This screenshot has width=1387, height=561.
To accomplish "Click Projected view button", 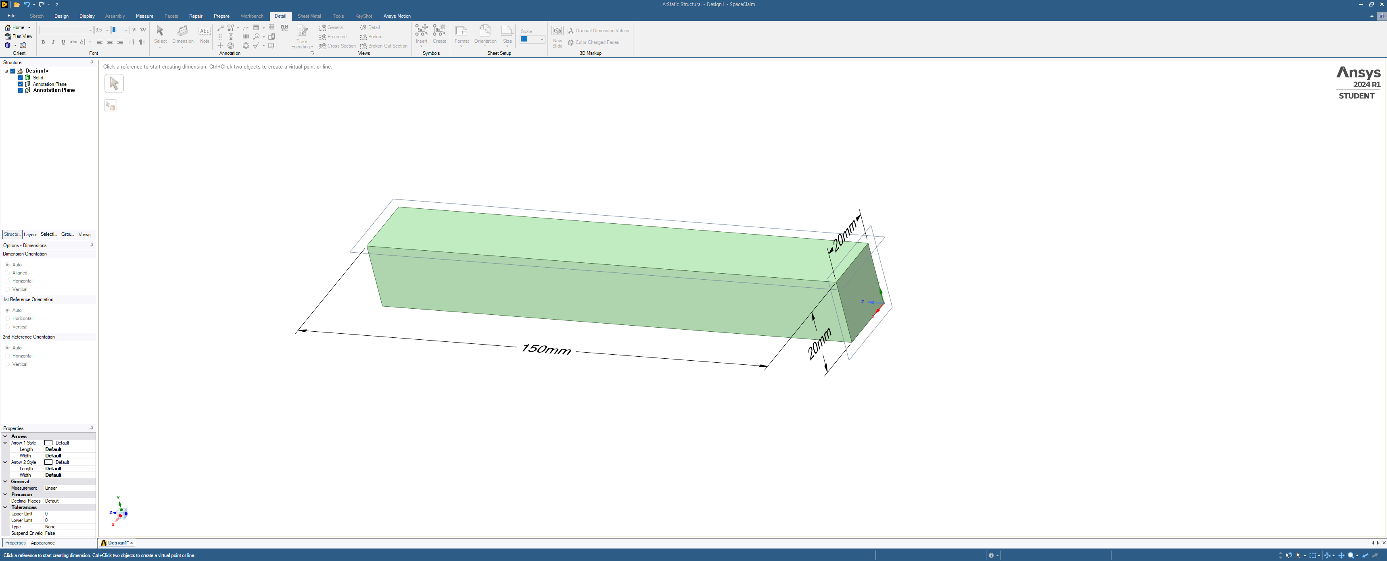I will [333, 37].
